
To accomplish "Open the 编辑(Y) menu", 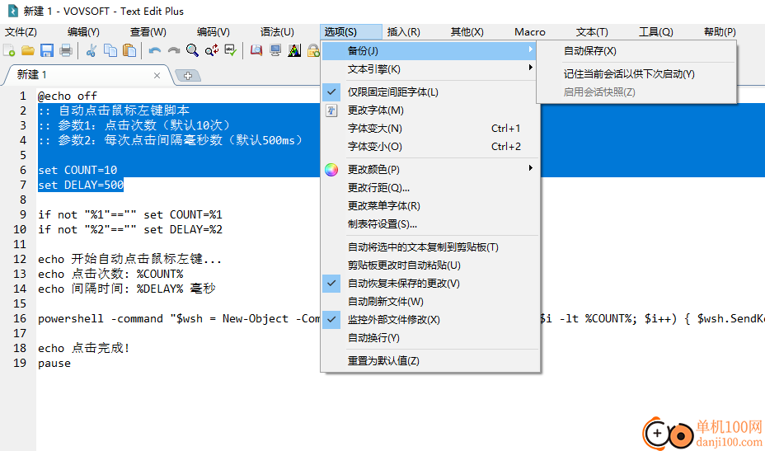I will pyautogui.click(x=83, y=32).
